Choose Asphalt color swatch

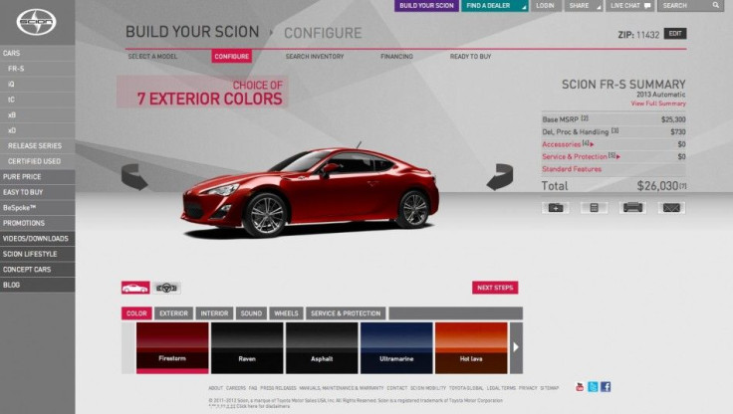[x=322, y=347]
